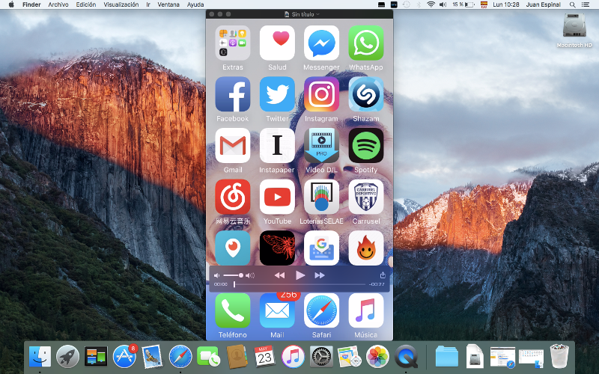Tap the Salud health app icon

point(277,43)
